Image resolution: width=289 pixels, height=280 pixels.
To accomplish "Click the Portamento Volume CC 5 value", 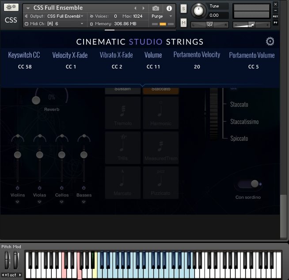I will (x=254, y=67).
